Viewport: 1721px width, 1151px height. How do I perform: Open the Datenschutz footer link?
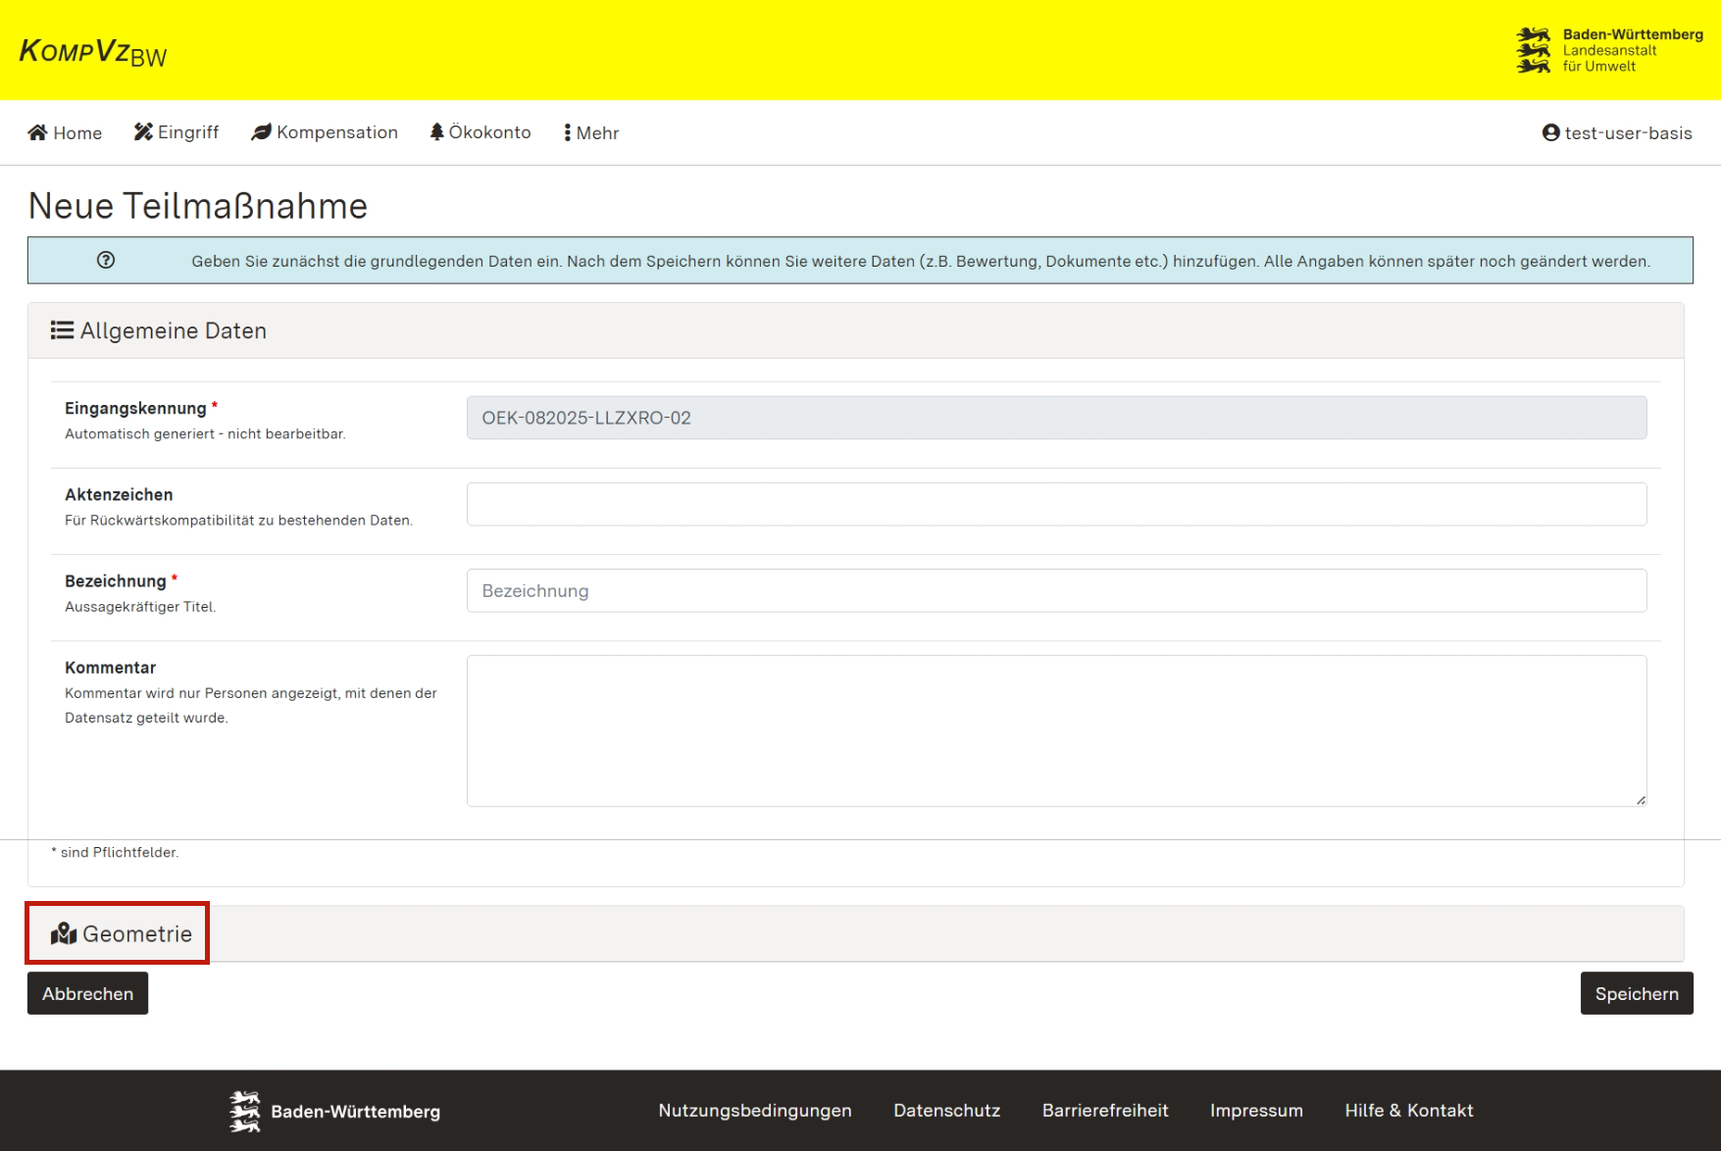pos(946,1110)
